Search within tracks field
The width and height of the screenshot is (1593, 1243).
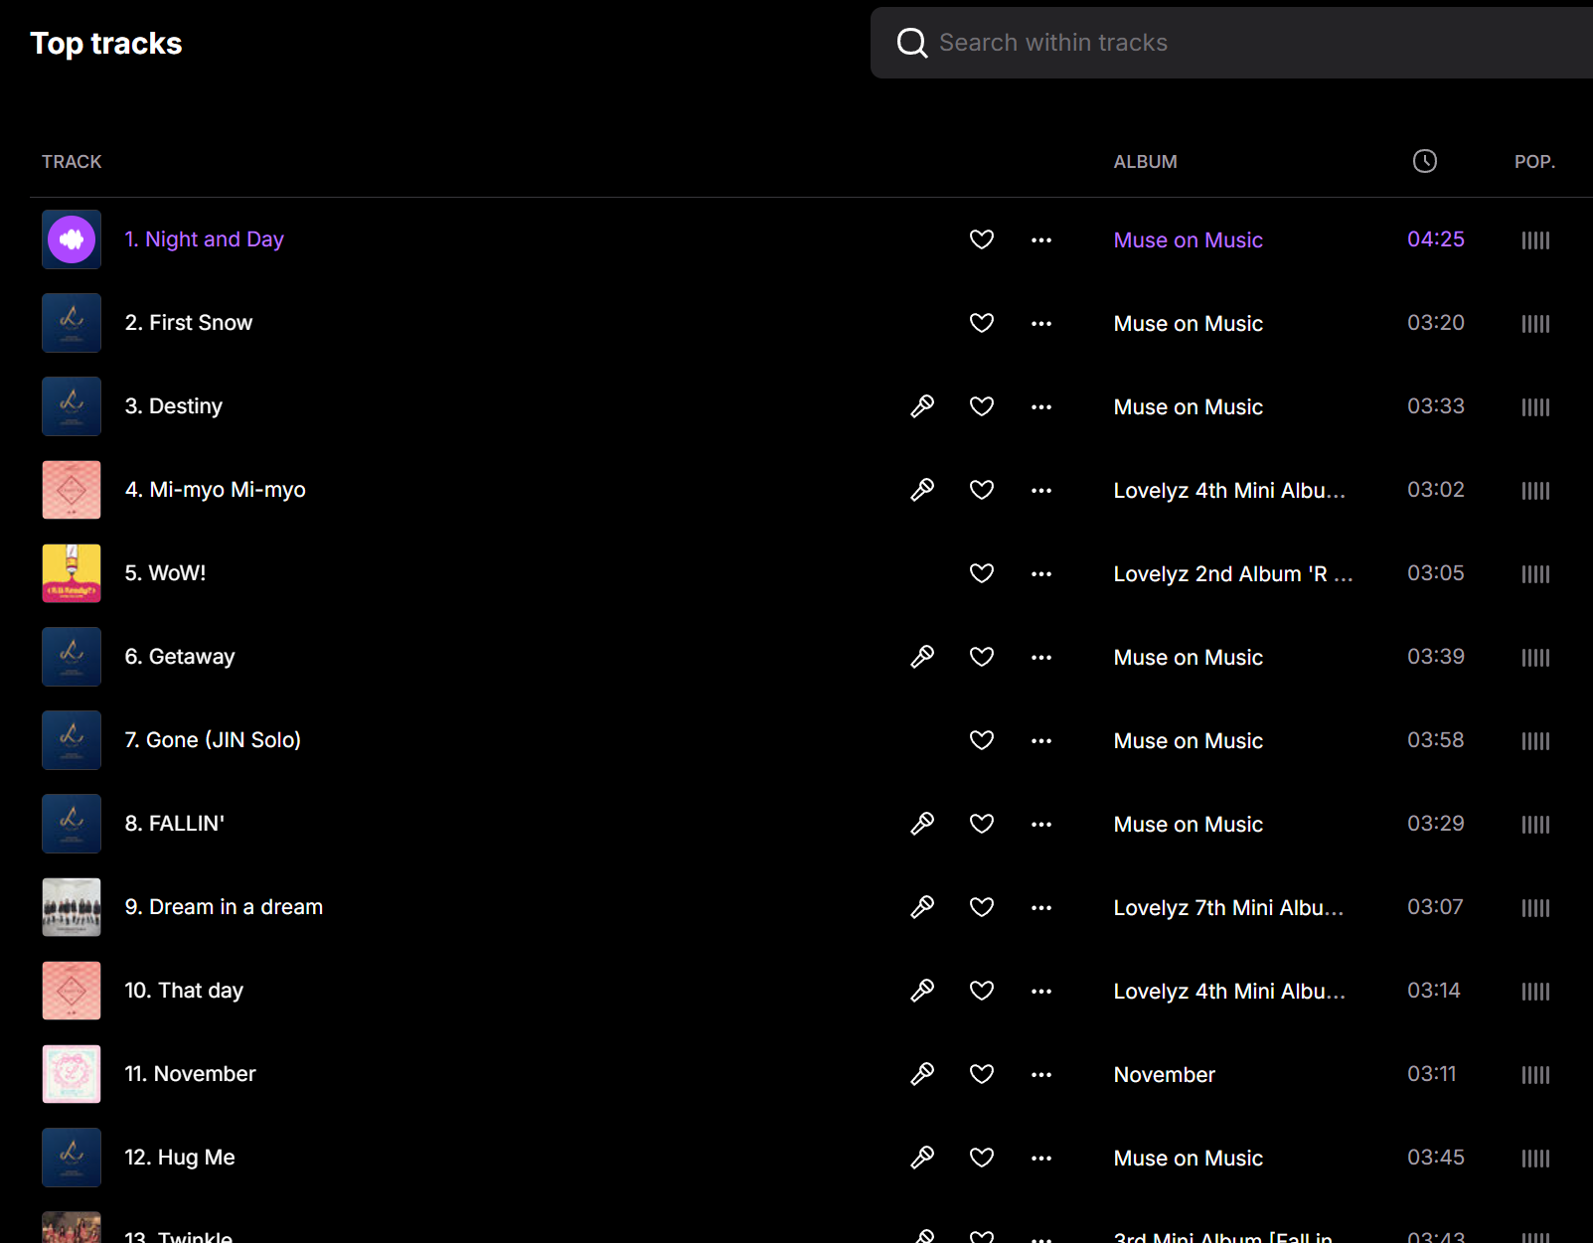coord(1231,43)
